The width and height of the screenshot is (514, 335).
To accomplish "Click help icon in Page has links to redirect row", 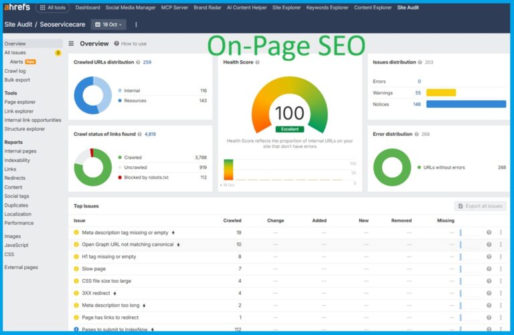I will (489, 318).
